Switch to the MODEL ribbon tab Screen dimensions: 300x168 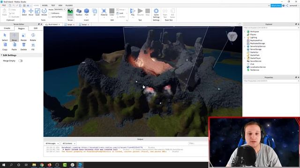pos(45,6)
